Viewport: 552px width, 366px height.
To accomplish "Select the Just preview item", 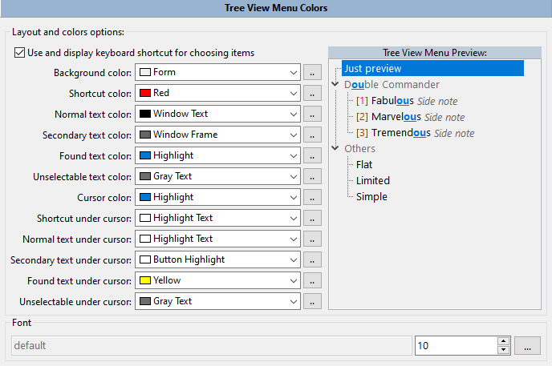I will click(372, 69).
